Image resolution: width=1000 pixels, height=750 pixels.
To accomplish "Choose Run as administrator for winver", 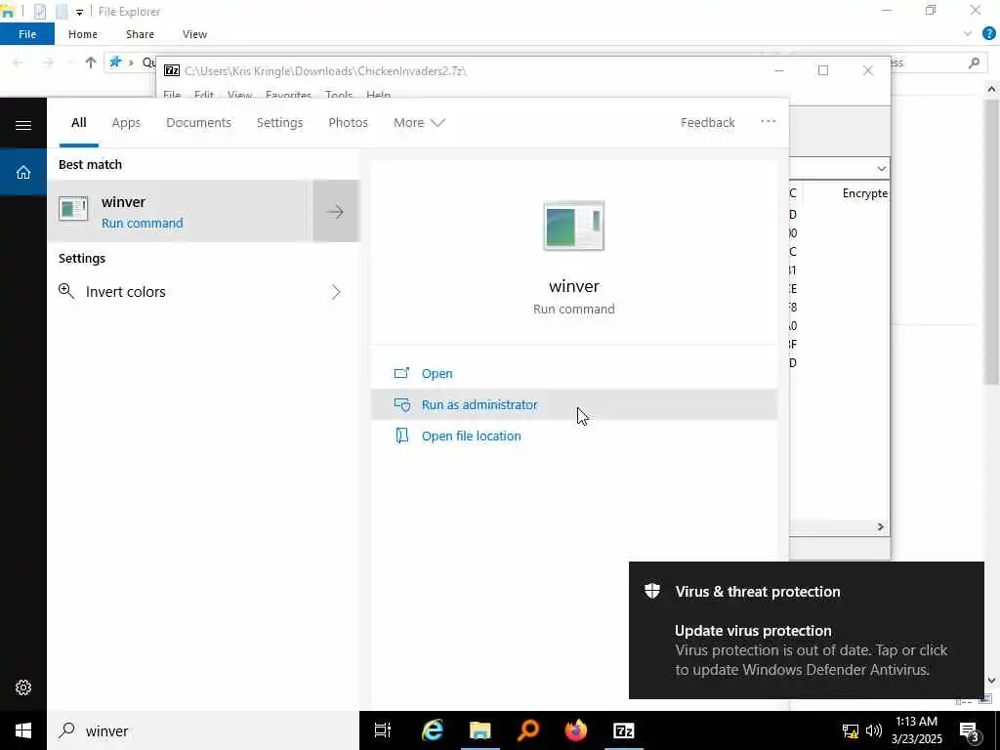I will 574,405.
